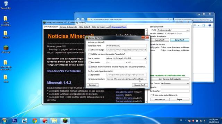Select the Minecraft desktop shortcut
The width and height of the screenshot is (222, 124).
(6, 49)
